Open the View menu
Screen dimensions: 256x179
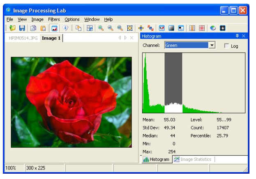click(x=22, y=19)
